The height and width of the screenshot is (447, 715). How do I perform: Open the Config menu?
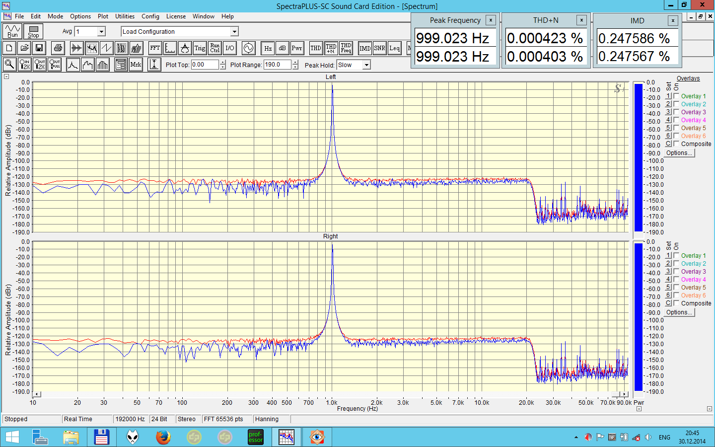coord(150,16)
